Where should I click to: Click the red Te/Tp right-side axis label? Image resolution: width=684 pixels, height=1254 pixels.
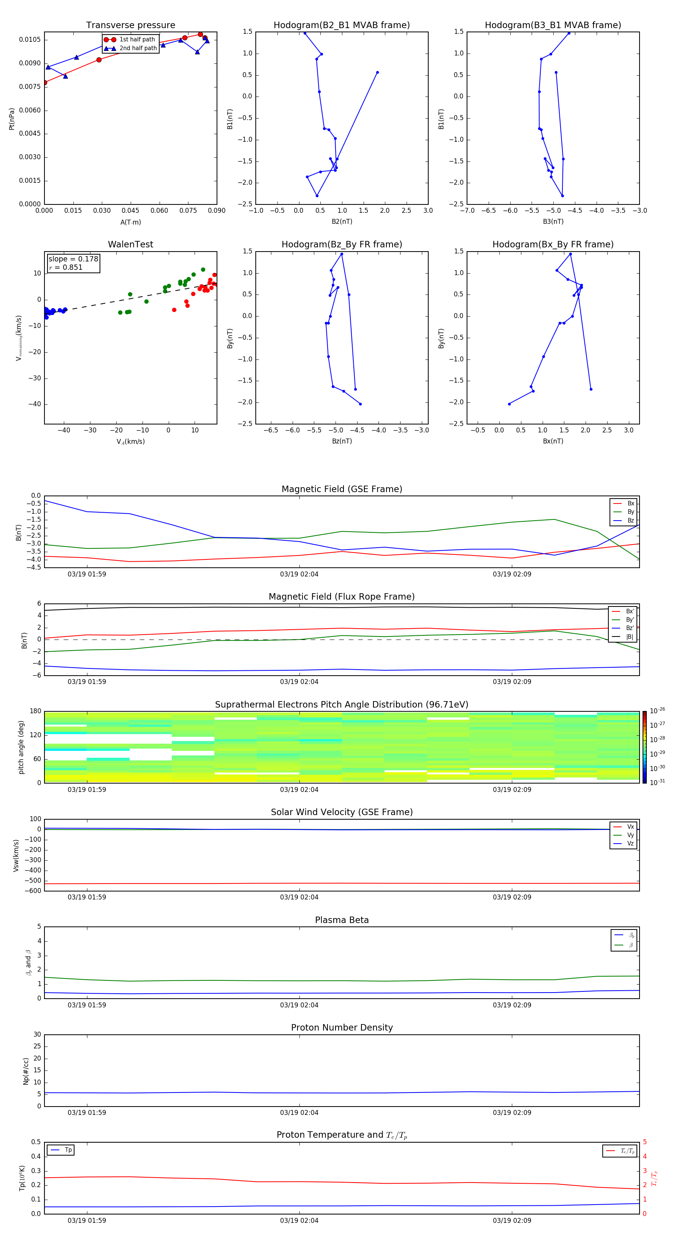[654, 1178]
